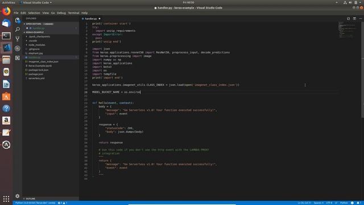The image size is (364, 205).
Task: Click the Visual Studio Code dock icon
Action: coord(6,47)
